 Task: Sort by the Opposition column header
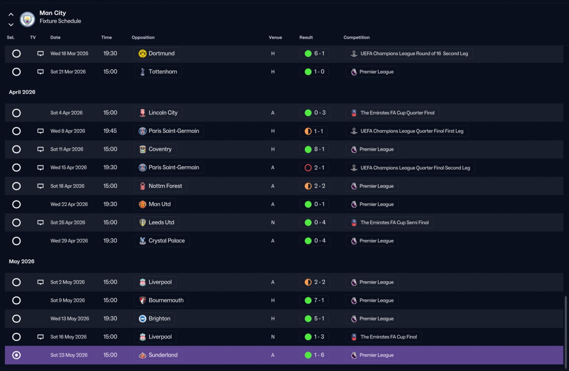coord(143,37)
